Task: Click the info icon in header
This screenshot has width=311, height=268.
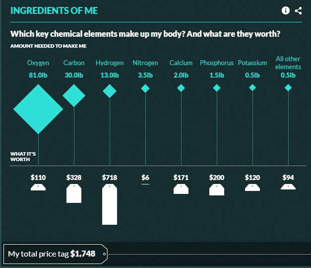Action: point(286,10)
